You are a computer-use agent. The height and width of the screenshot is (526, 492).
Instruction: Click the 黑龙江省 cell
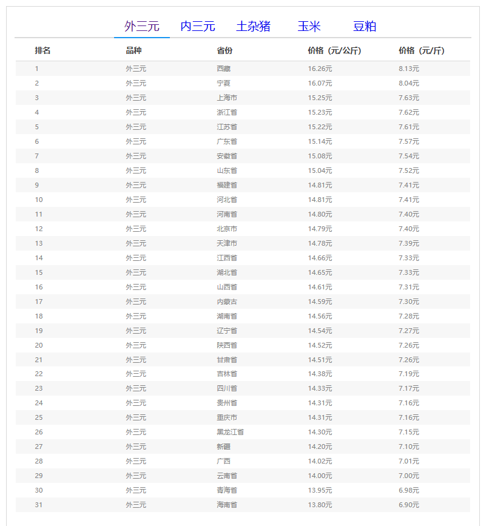click(x=230, y=432)
